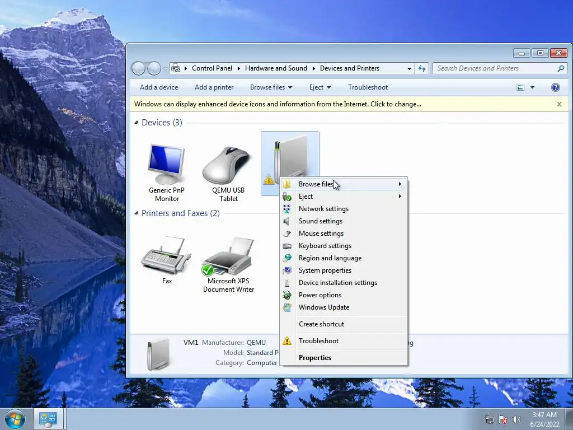Click the Control Panel taskbar button
Image resolution: width=573 pixels, height=430 pixels.
48,419
